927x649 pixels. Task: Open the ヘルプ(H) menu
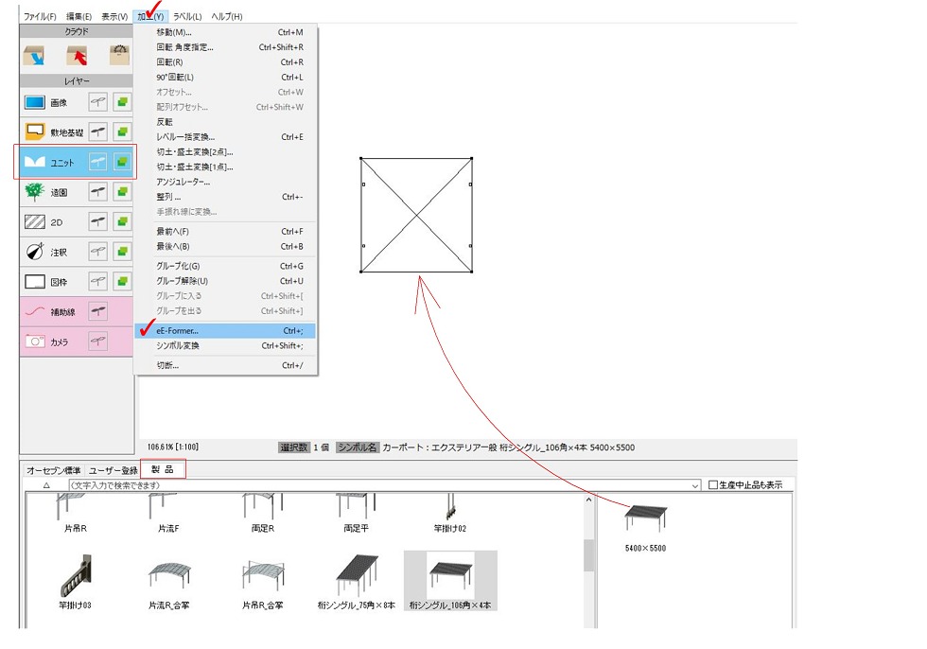(x=227, y=16)
